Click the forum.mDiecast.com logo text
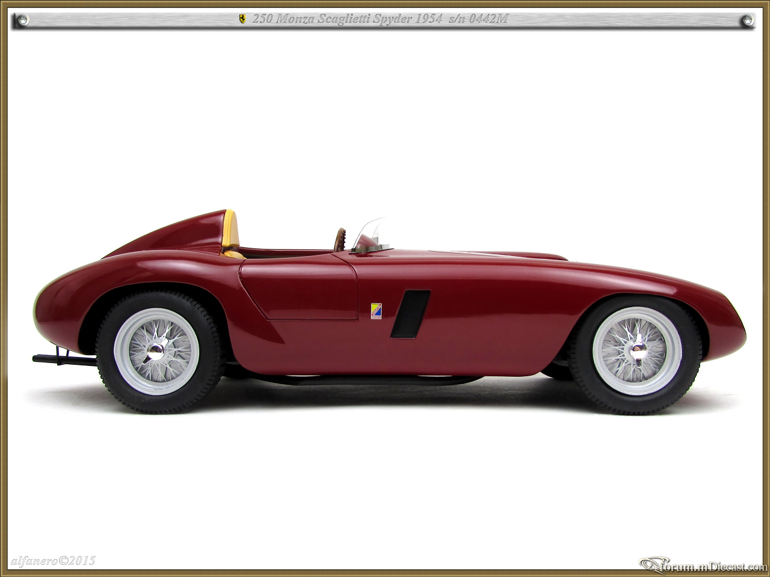770x577 pixels. (x=703, y=564)
